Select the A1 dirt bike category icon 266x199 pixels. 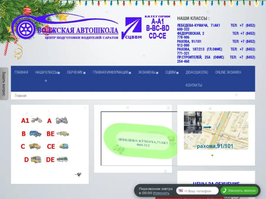pyautogui.click(x=36, y=120)
